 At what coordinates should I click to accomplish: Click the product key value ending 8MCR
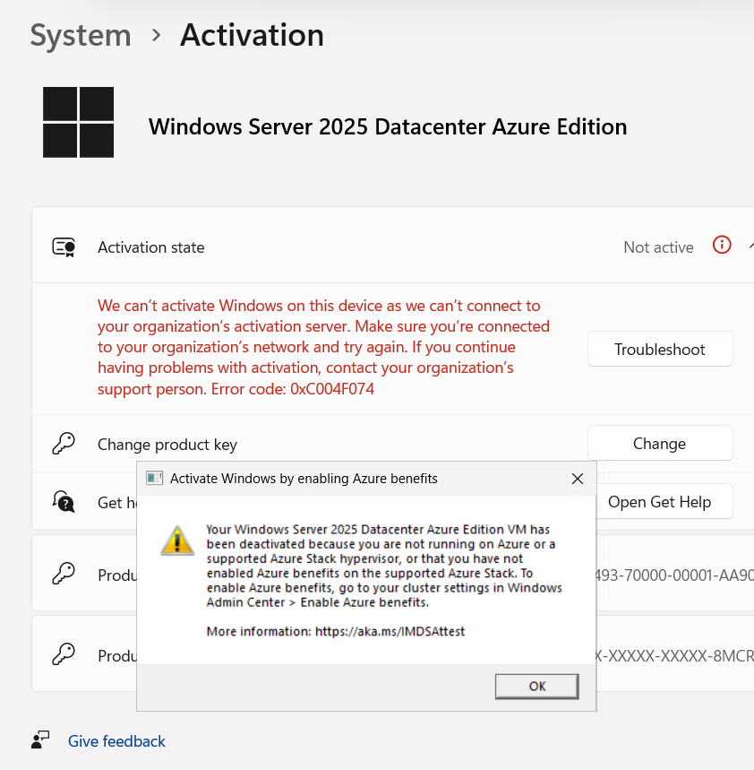click(675, 656)
